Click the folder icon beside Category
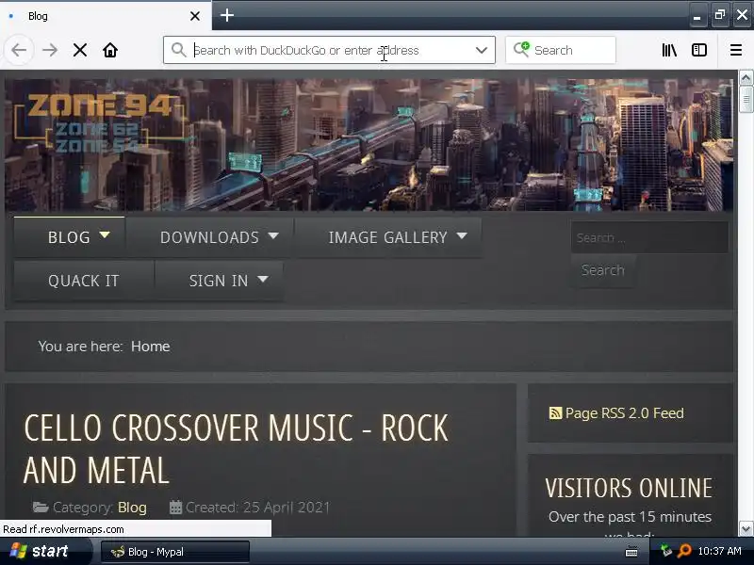This screenshot has height=565, width=754. pos(41,508)
